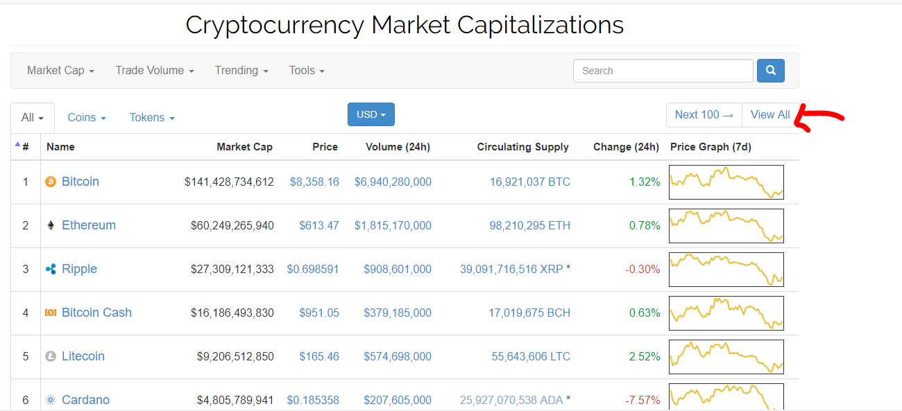Viewport: 902px width, 411px height.
Task: Open the USD currency selector
Action: pos(371,114)
